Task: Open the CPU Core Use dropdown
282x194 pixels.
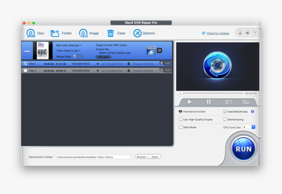Action: coord(249,127)
